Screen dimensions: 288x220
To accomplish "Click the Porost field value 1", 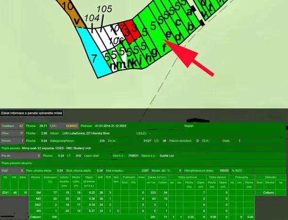I will [x=22, y=140].
